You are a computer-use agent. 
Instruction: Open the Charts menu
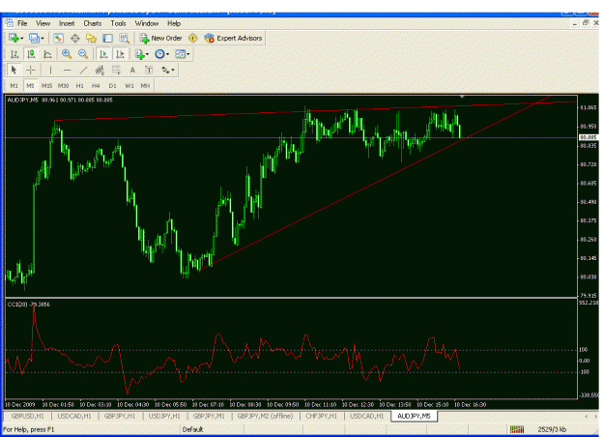(93, 23)
